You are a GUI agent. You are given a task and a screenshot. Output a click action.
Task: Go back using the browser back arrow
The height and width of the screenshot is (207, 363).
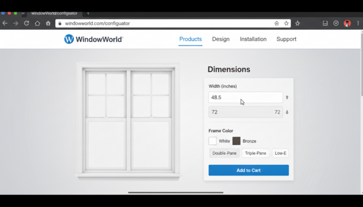(5, 23)
